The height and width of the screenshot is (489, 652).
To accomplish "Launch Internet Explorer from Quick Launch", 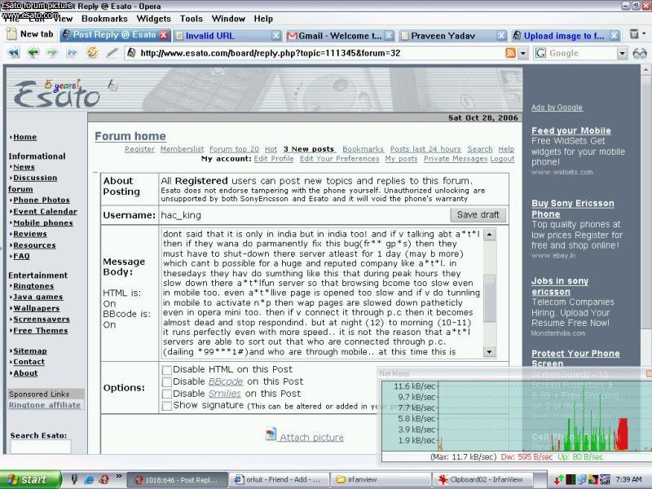I will pyautogui.click(x=89, y=479).
